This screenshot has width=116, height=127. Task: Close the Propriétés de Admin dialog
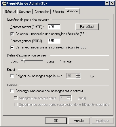[x=112, y=3]
